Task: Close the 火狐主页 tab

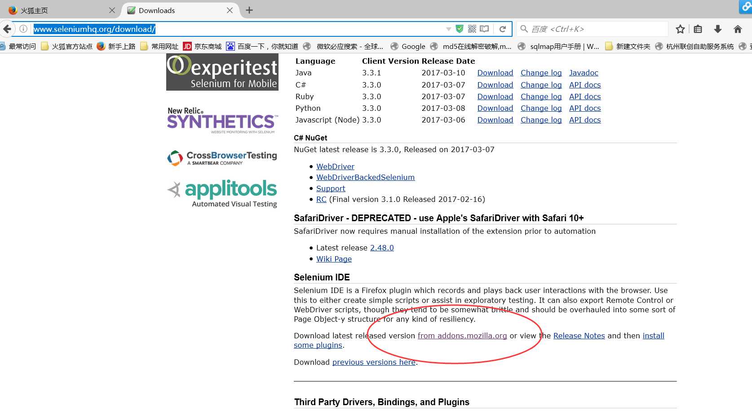Action: click(x=112, y=10)
